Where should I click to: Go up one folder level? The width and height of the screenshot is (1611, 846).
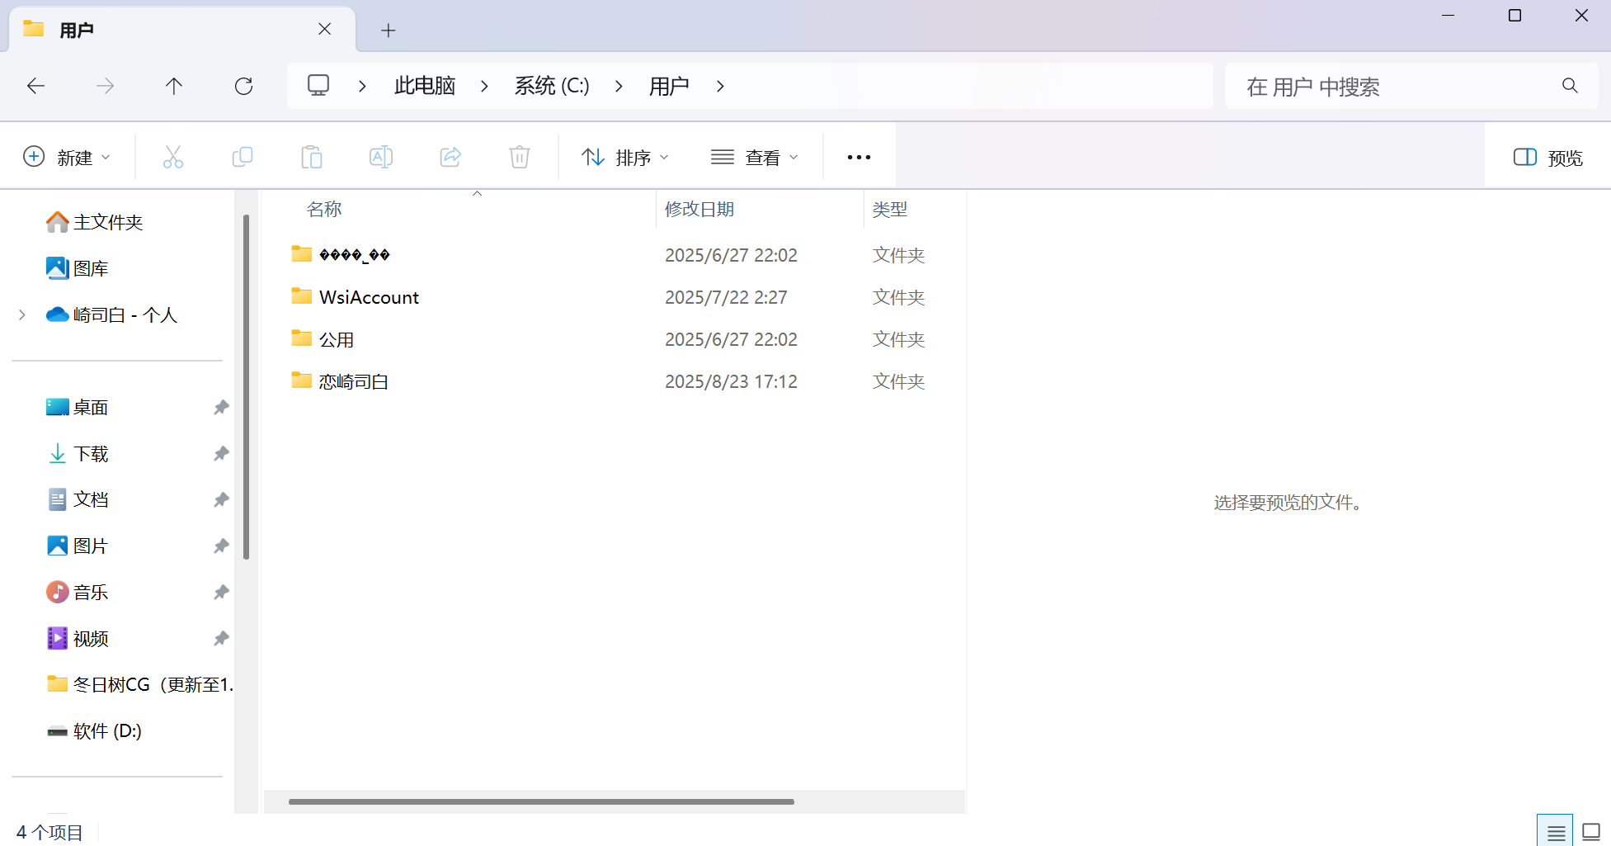click(x=174, y=86)
